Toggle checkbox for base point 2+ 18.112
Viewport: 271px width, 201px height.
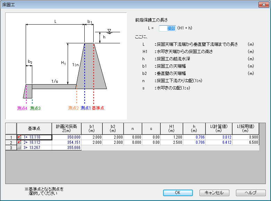coord(19,142)
